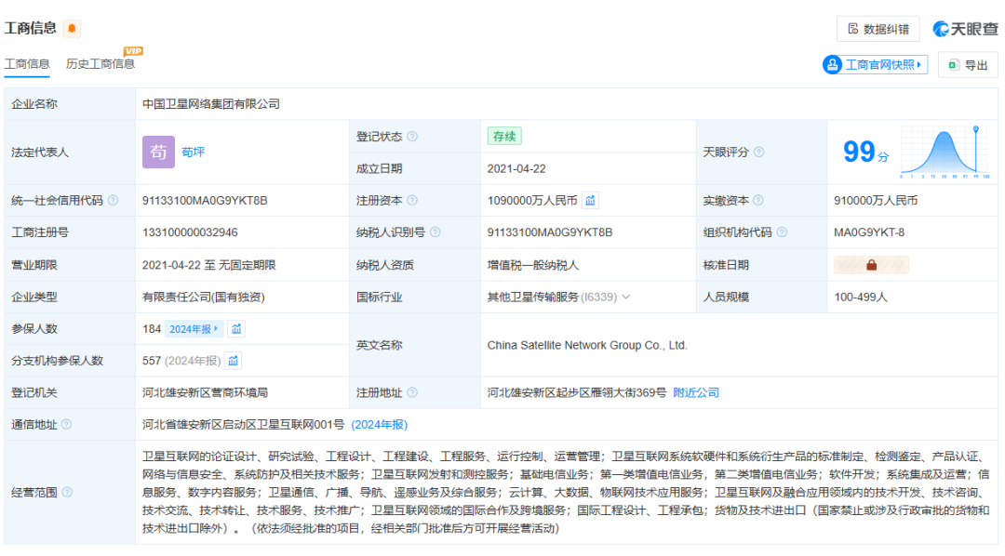This screenshot has height=556, width=1005.
Task: Click the Excel icon on 导出 button
Action: coord(954,64)
